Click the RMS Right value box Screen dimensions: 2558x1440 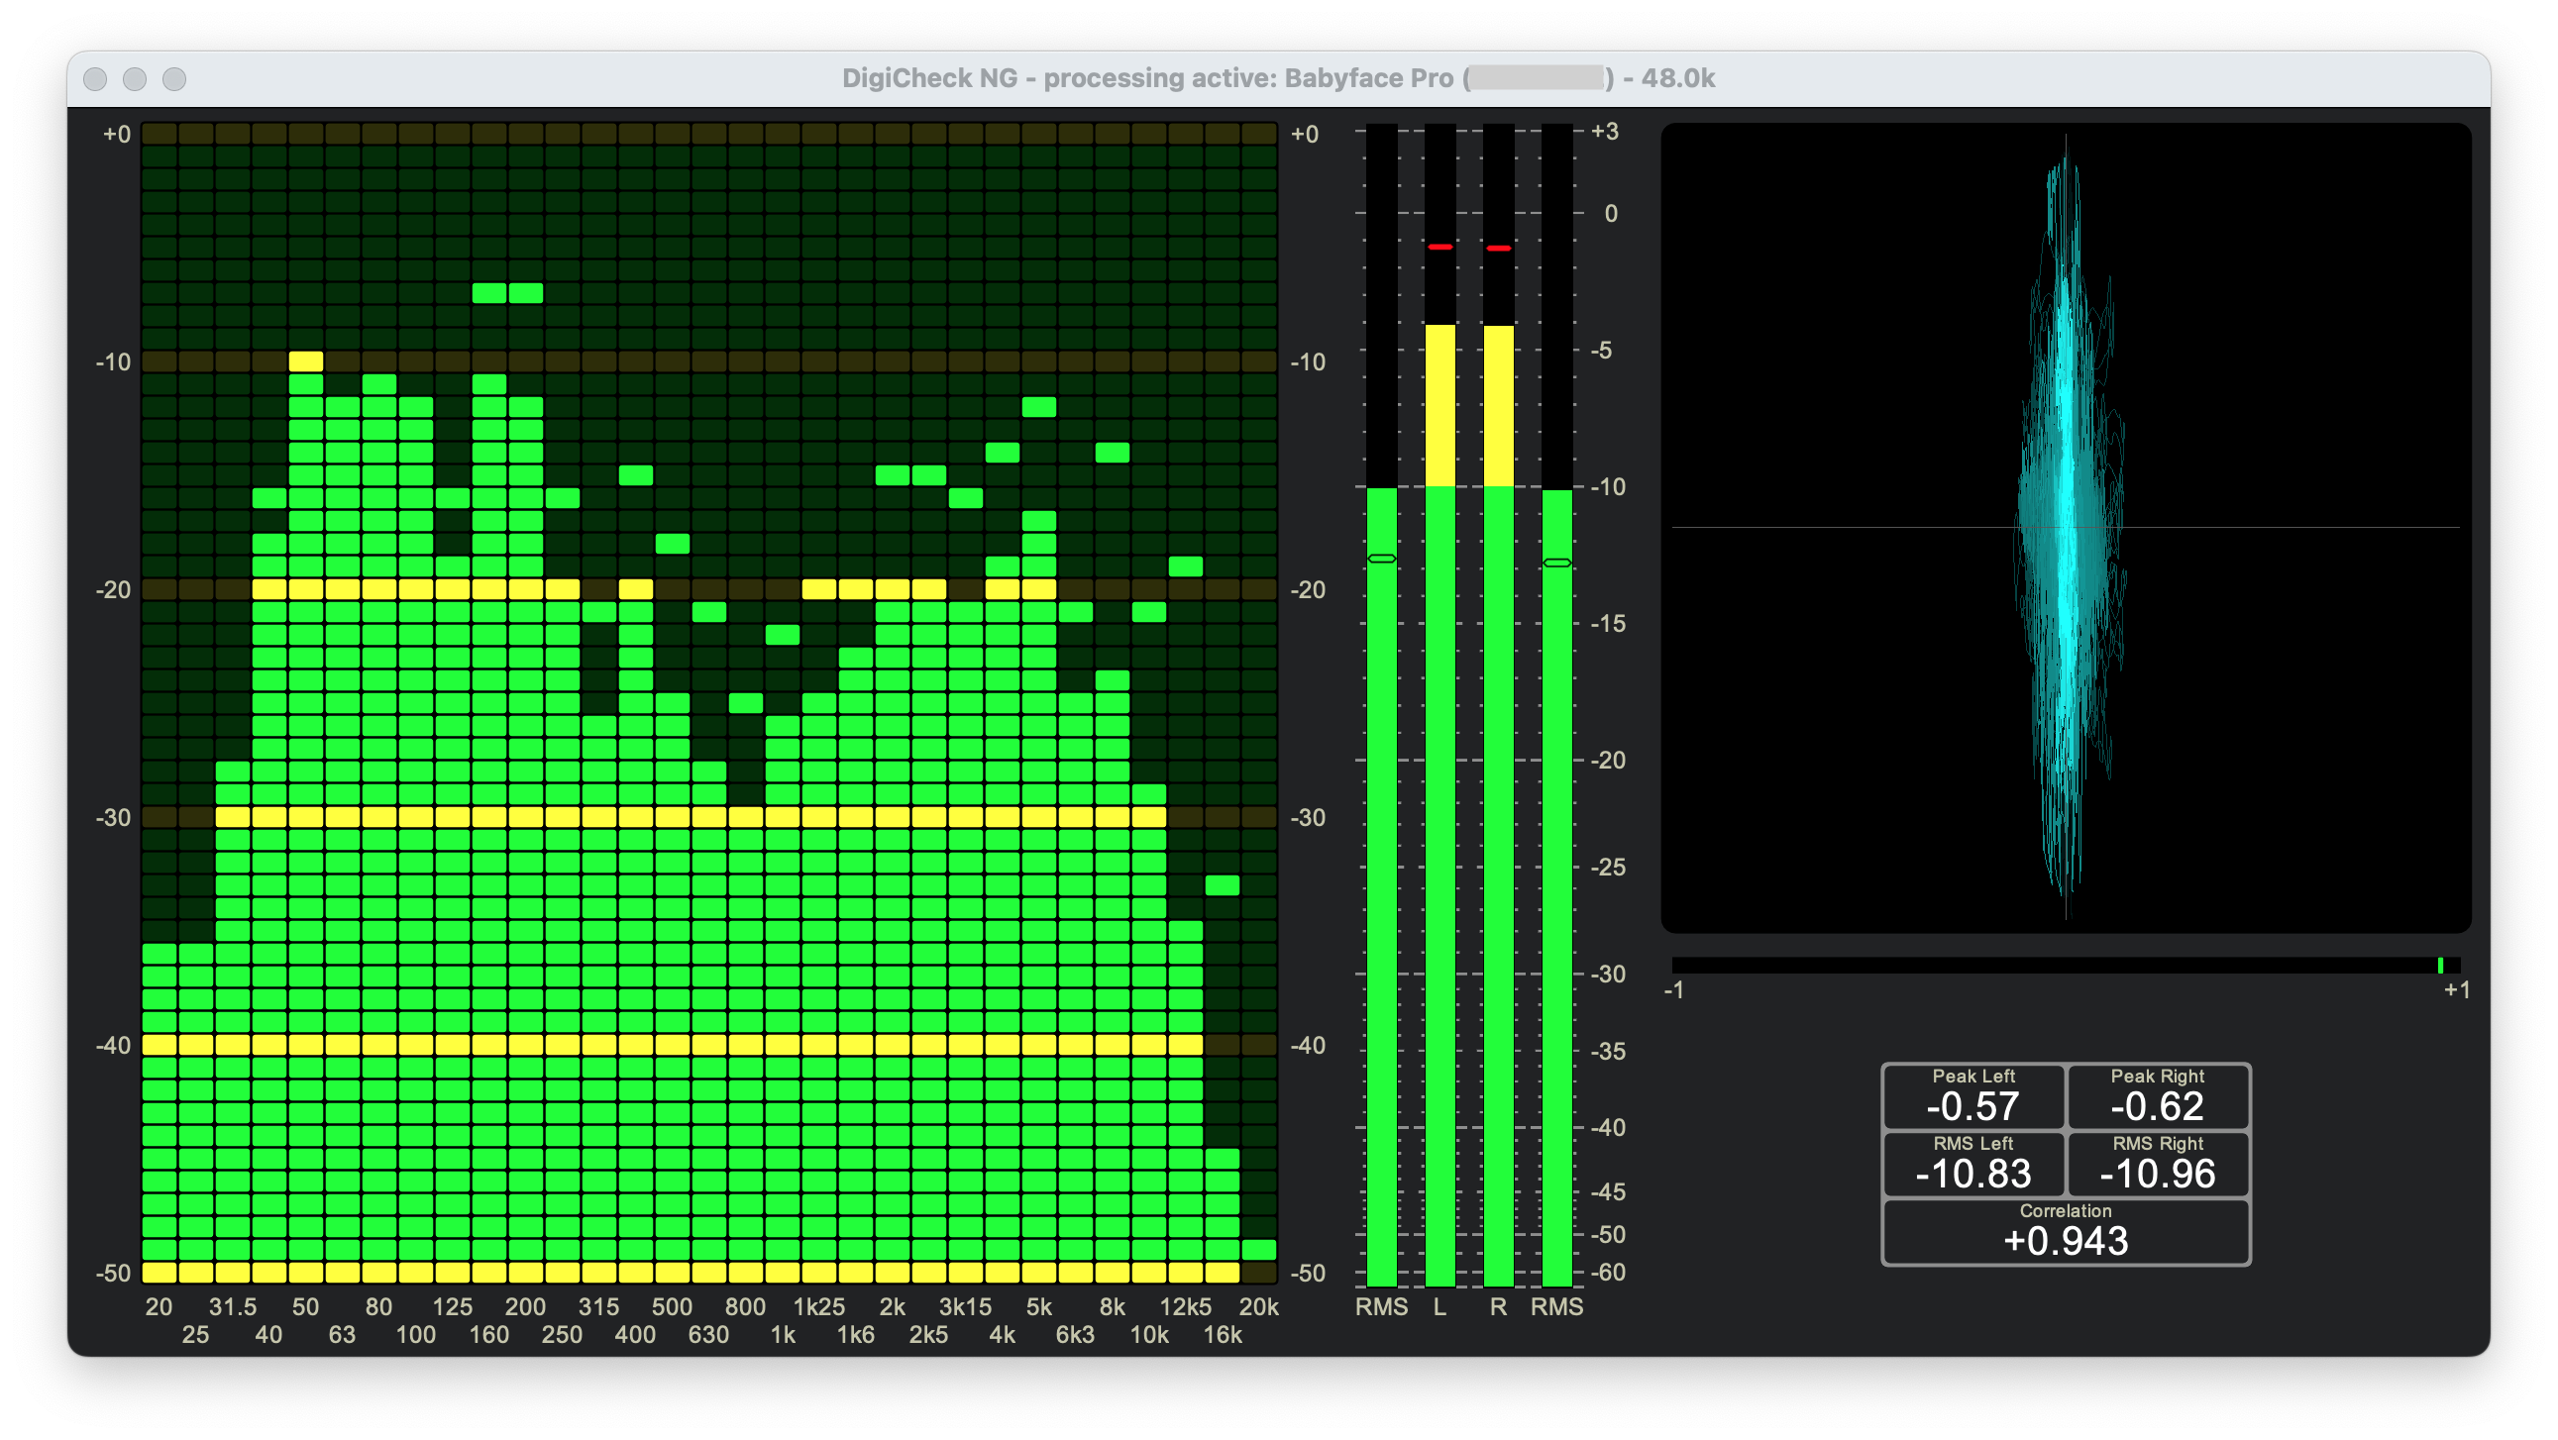coord(2157,1163)
